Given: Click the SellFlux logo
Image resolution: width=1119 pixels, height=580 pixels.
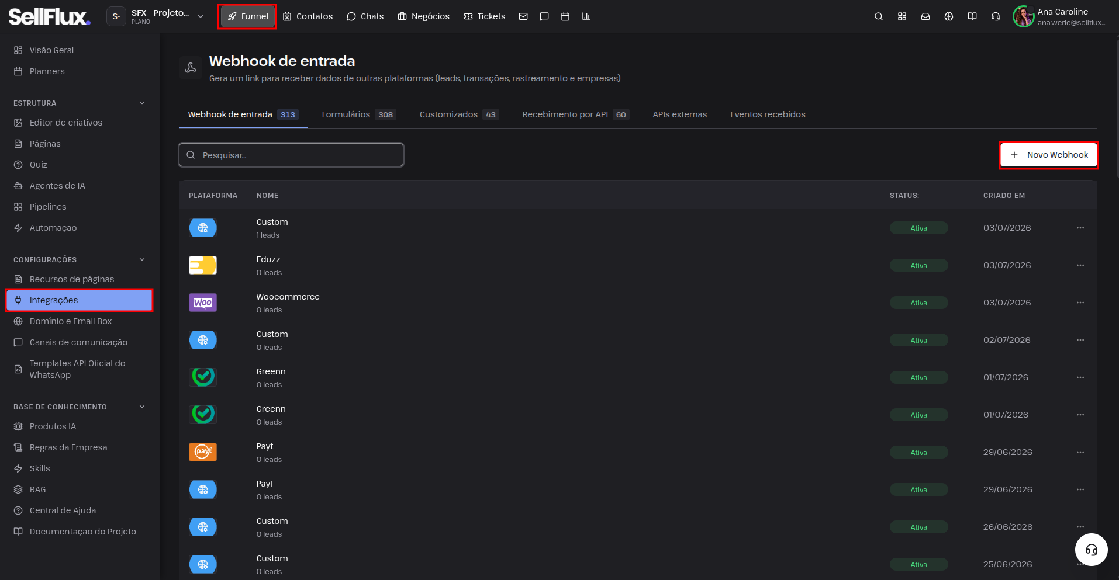Looking at the screenshot, I should point(49,16).
